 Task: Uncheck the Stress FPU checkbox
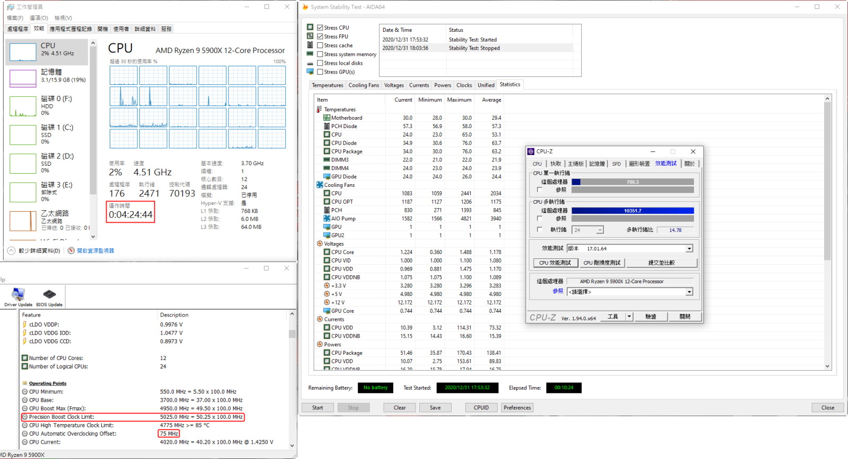[320, 37]
